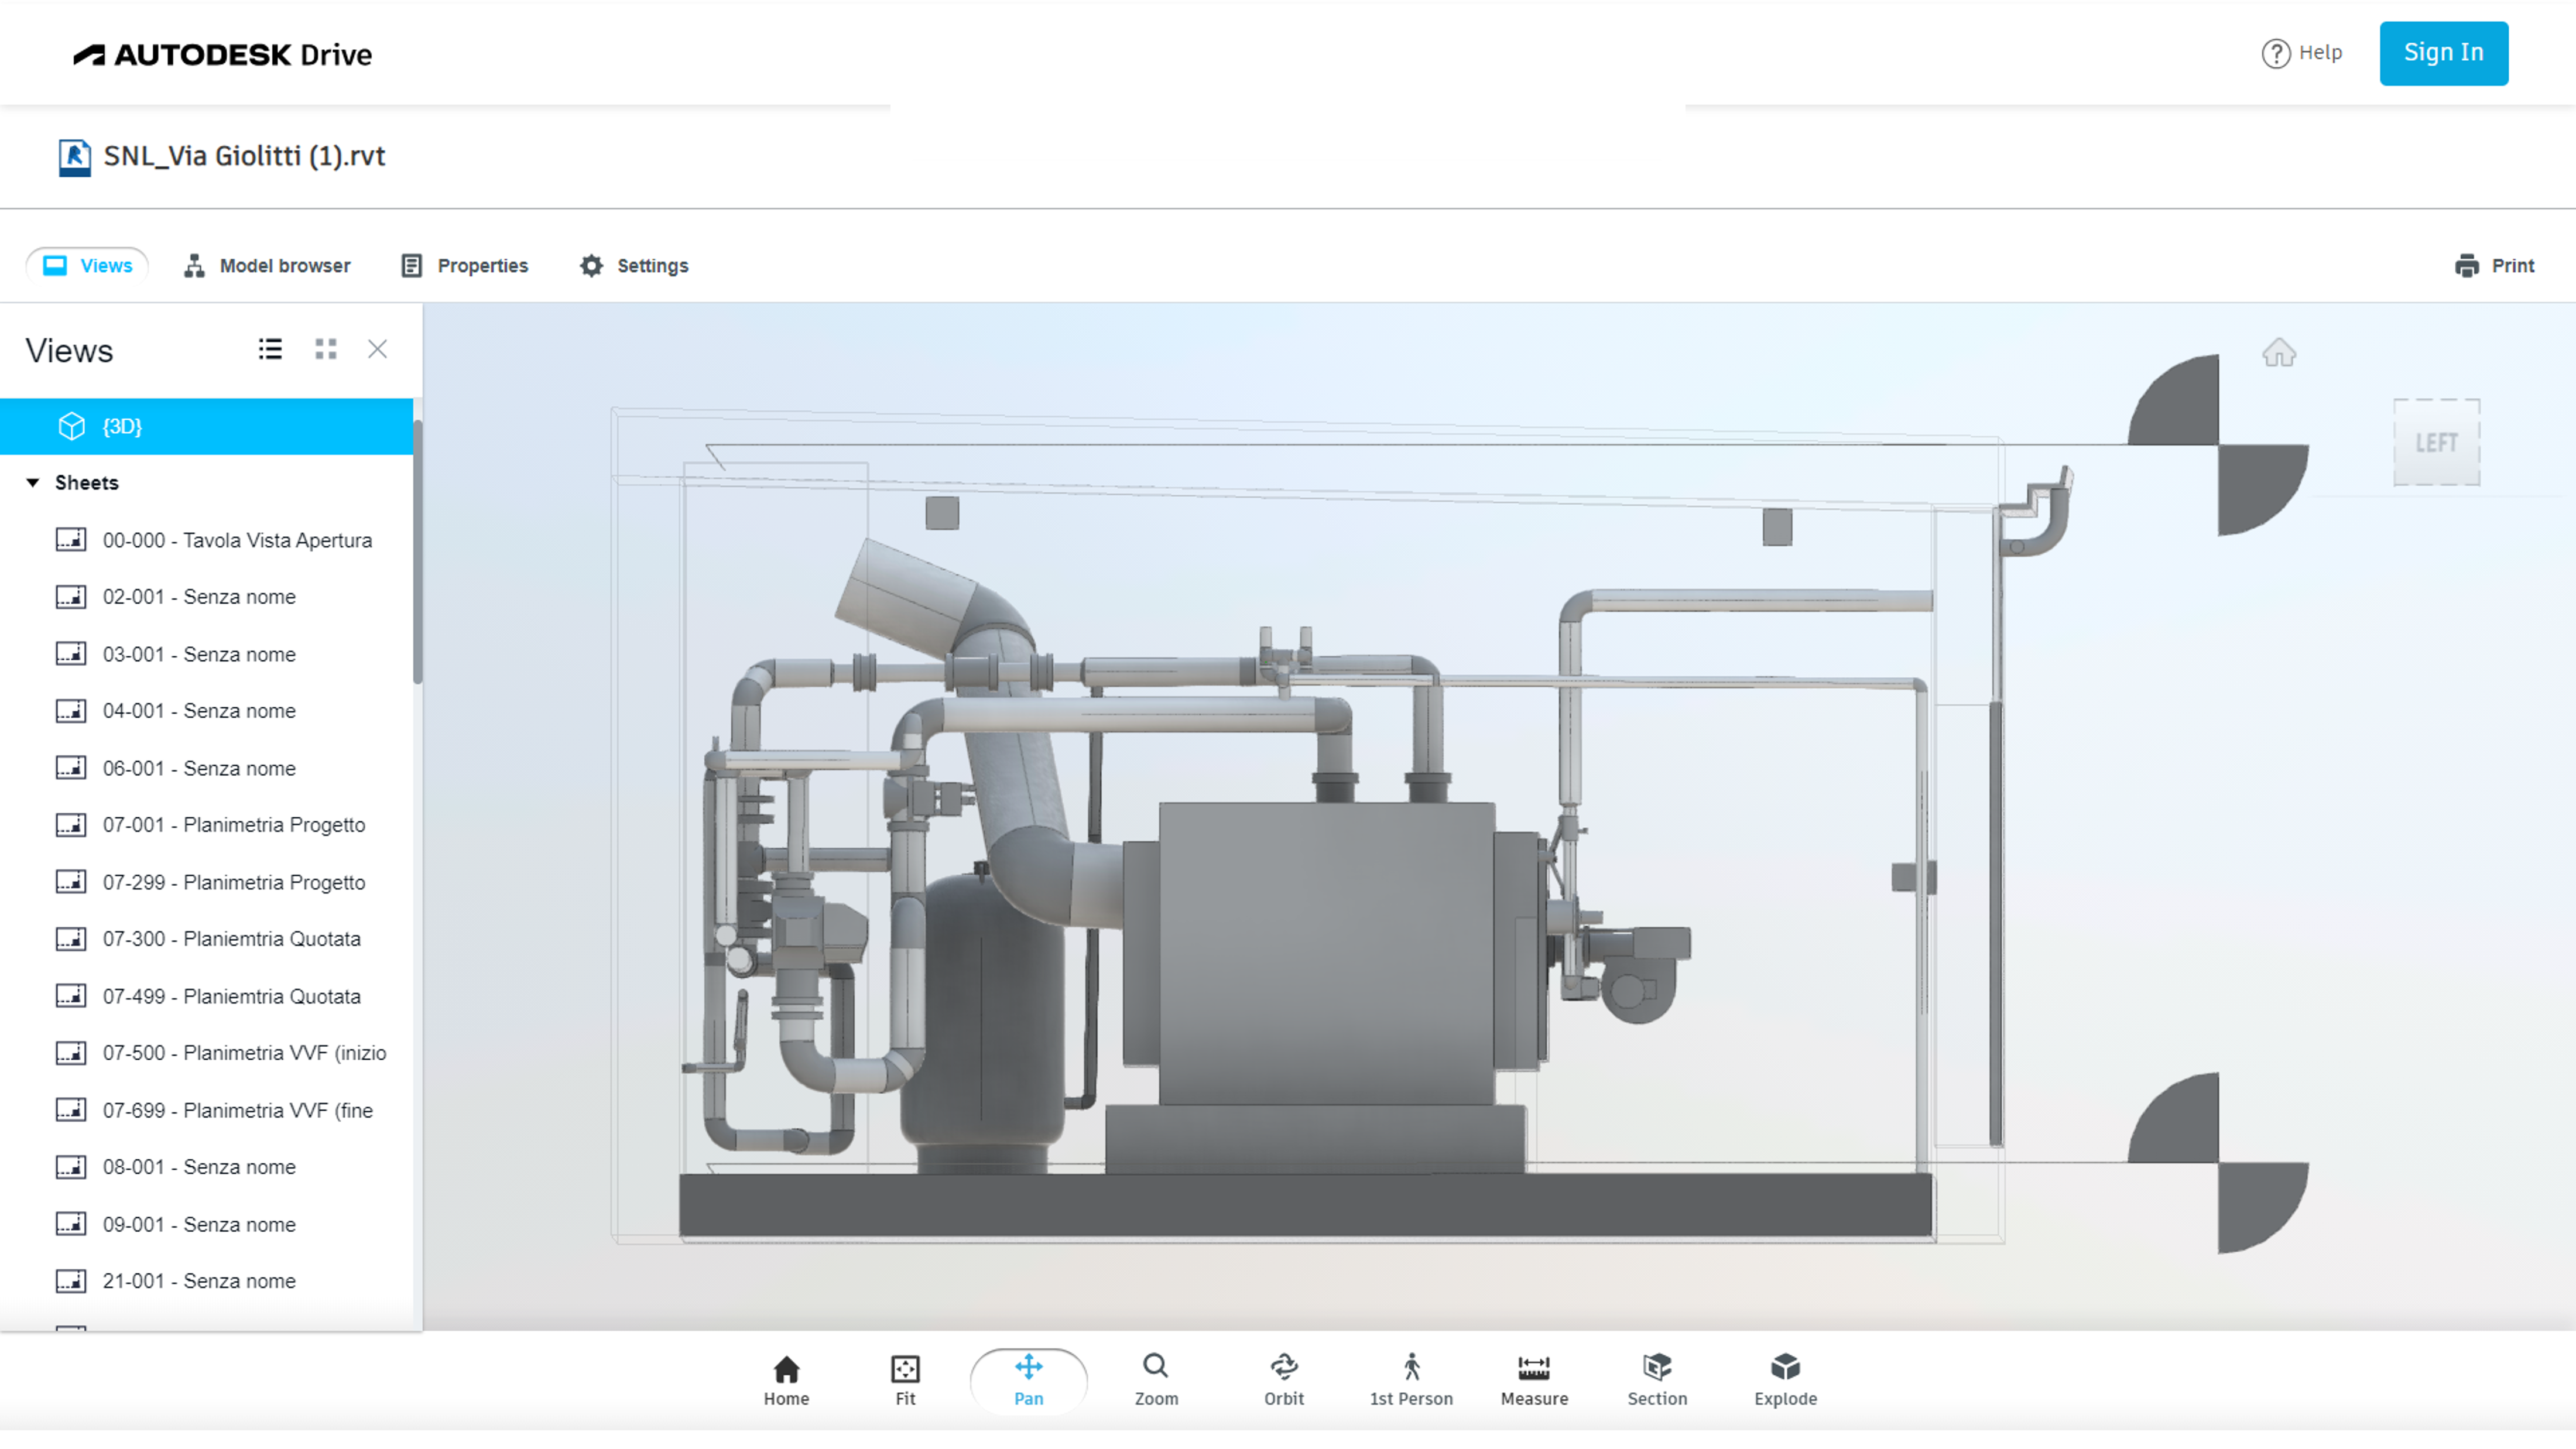The image size is (2576, 1449).
Task: Open the Section tool
Action: pos(1656,1380)
